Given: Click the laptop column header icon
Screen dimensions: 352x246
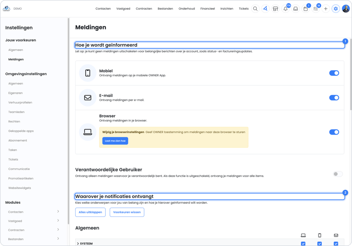Looking at the screenshot, I should click(x=303, y=235).
